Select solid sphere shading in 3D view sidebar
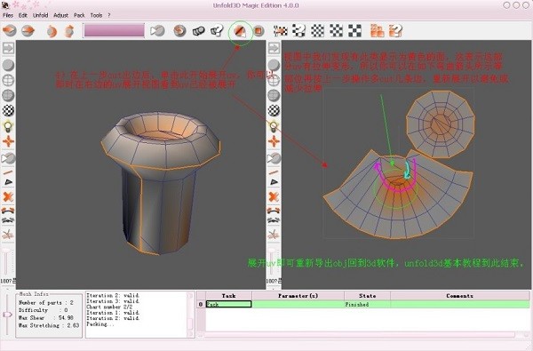Image resolution: width=533 pixels, height=351 pixels. [8, 65]
